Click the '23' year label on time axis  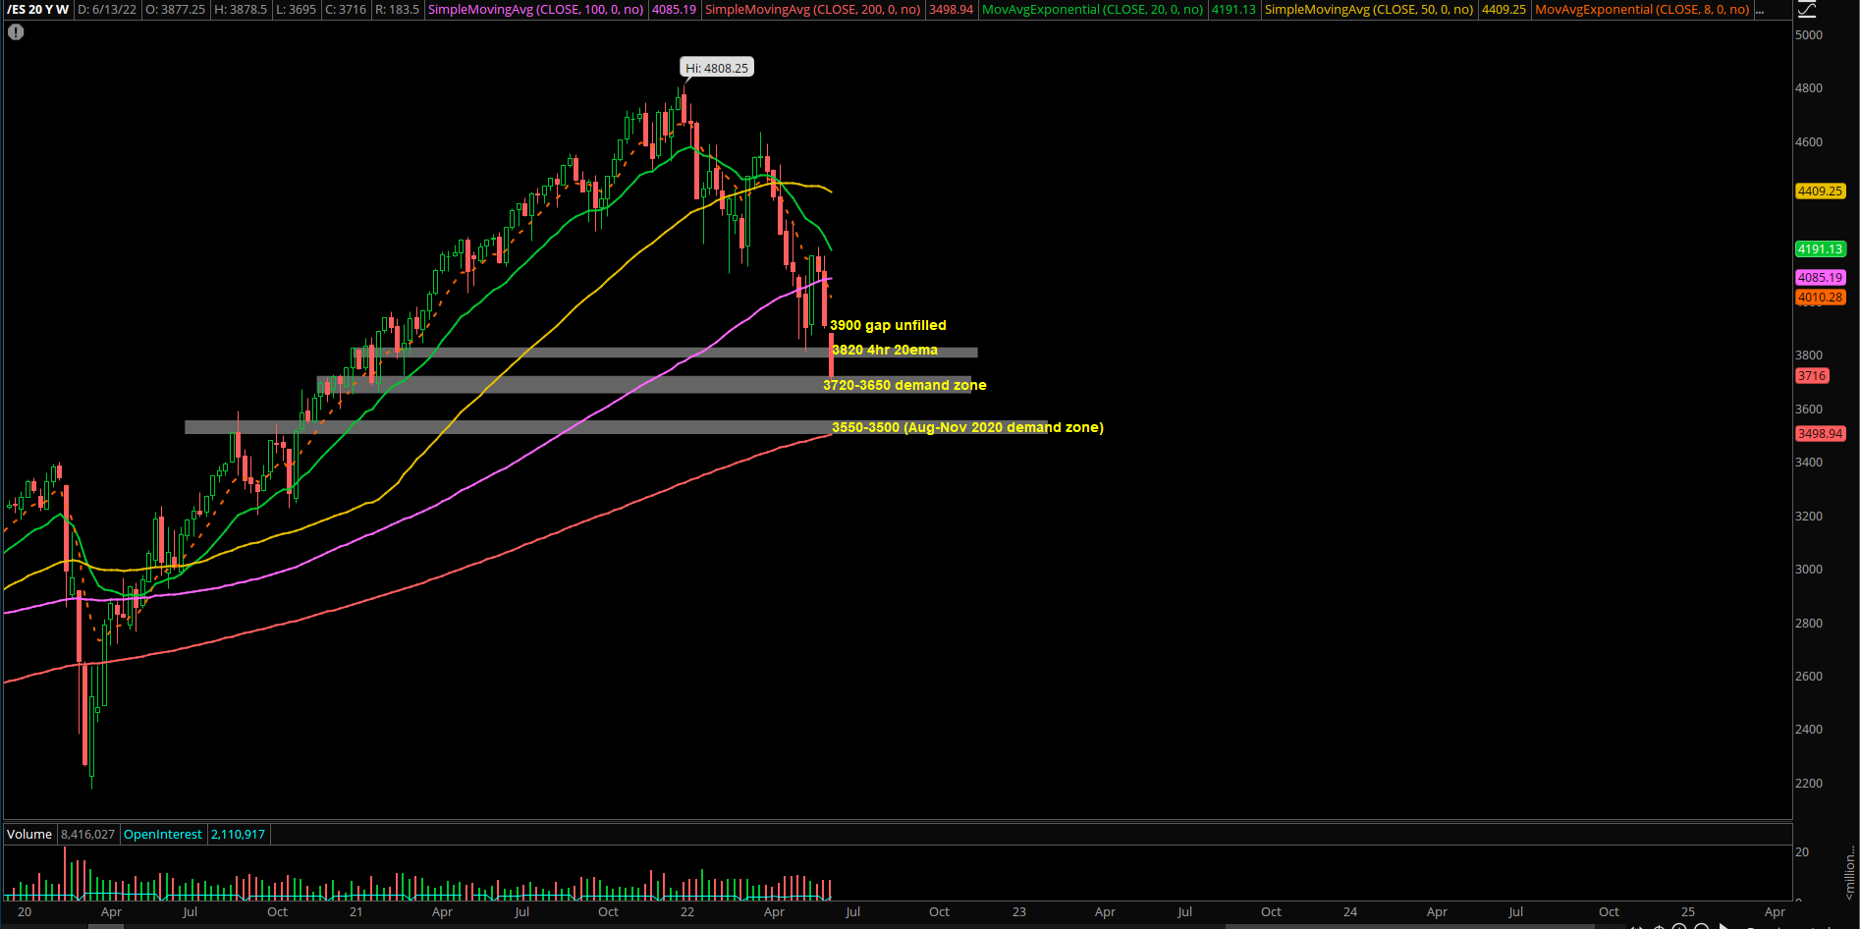[1019, 912]
